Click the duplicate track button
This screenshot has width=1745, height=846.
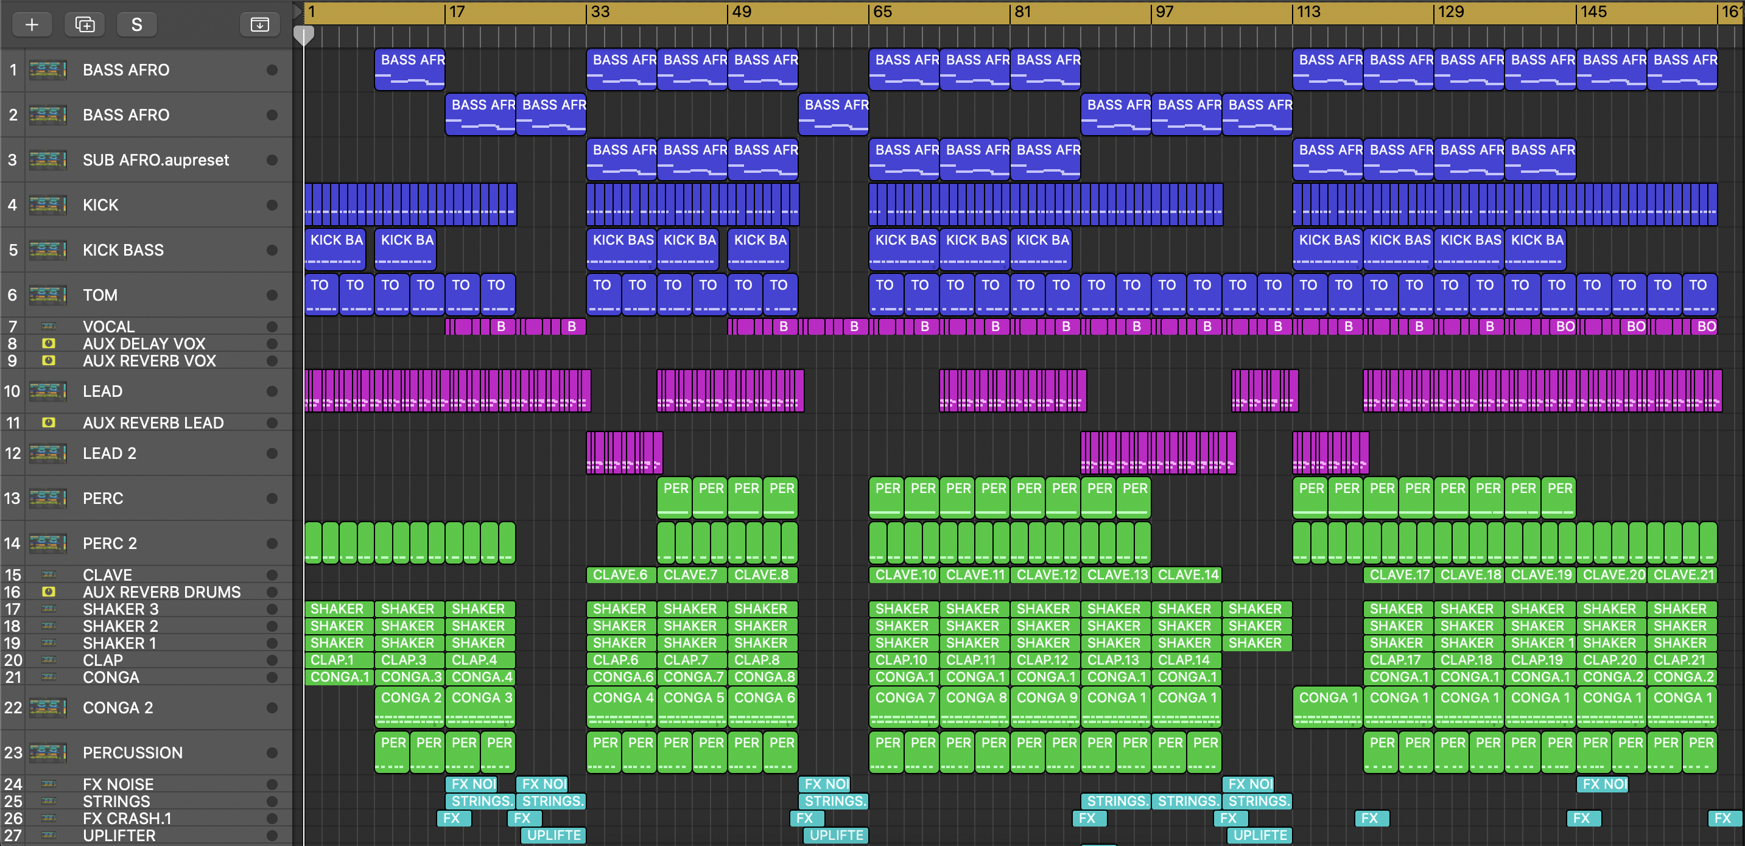click(x=85, y=25)
